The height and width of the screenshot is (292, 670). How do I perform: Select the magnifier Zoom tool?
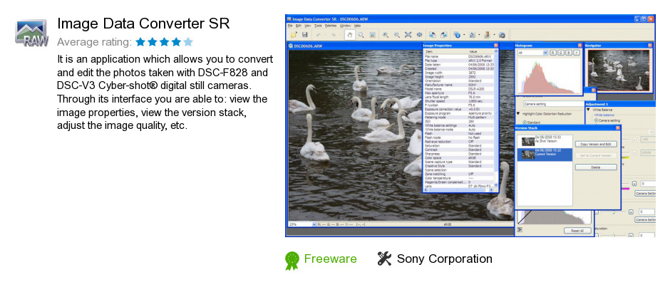coord(361,35)
